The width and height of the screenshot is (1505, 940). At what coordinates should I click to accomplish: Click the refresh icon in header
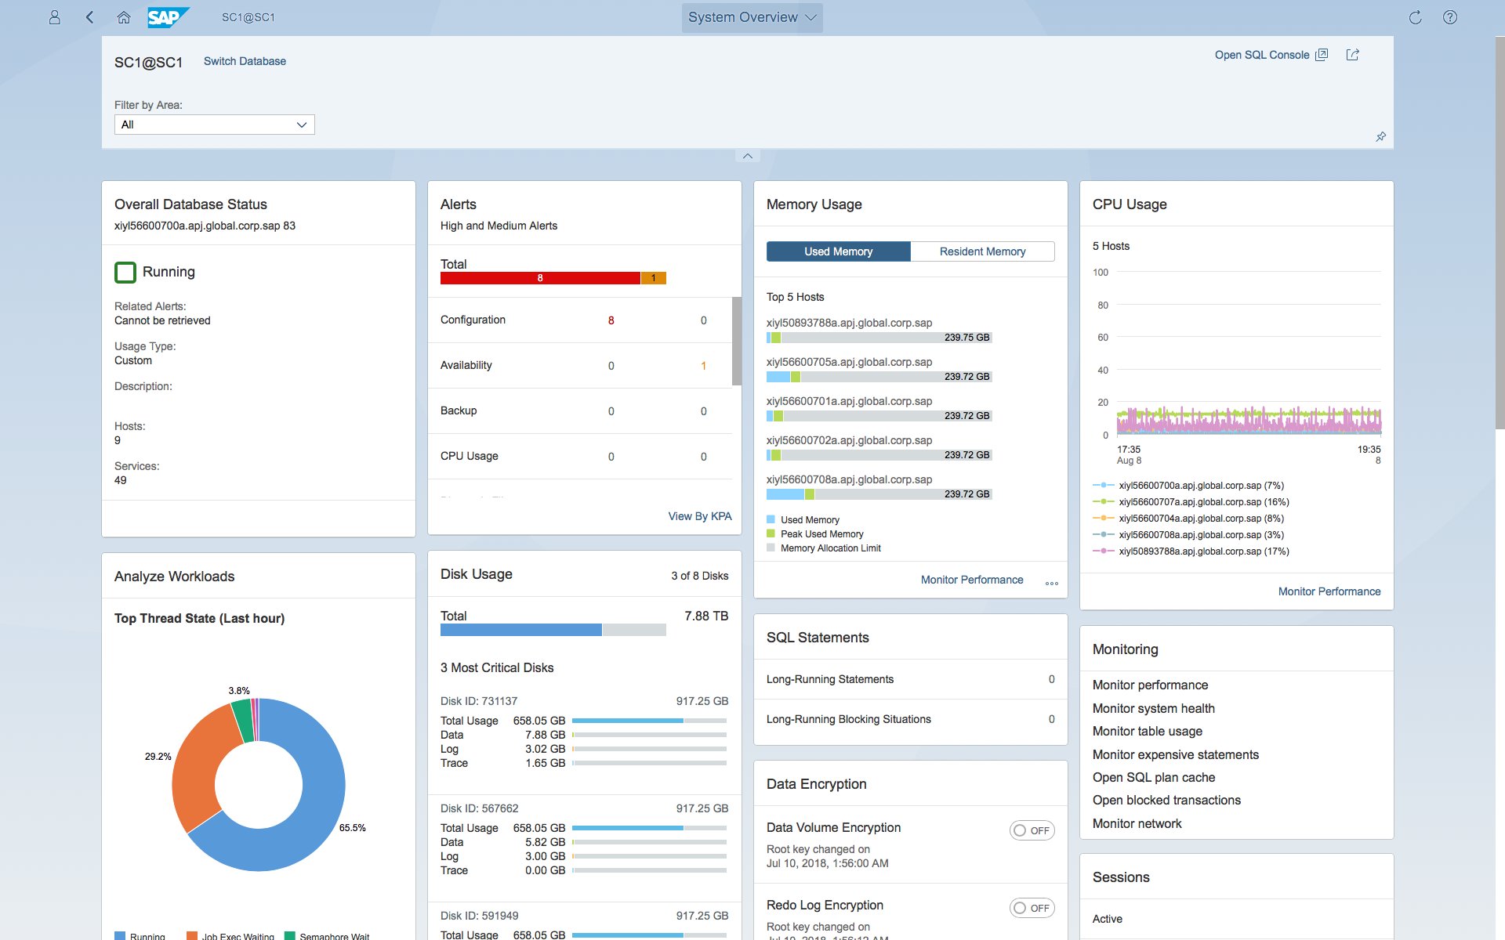(1415, 17)
